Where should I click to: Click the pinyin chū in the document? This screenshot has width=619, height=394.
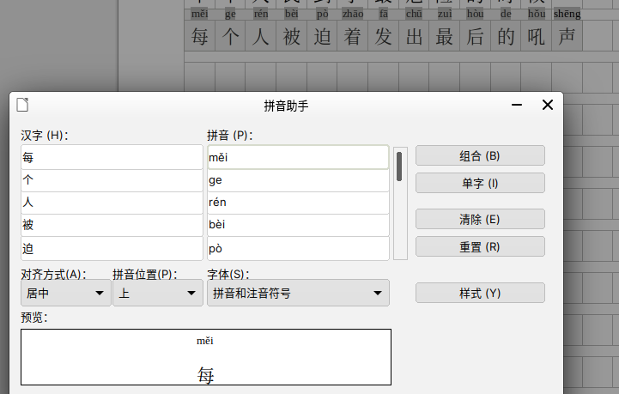[x=414, y=14]
